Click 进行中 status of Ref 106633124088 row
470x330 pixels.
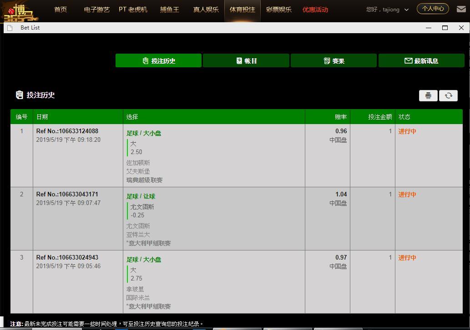tap(407, 131)
